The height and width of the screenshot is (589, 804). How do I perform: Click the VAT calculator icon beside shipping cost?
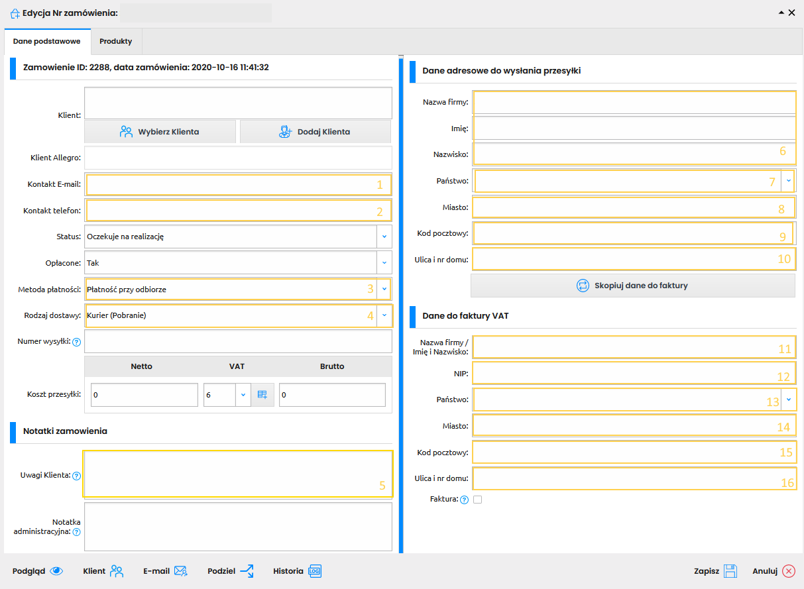tap(262, 395)
